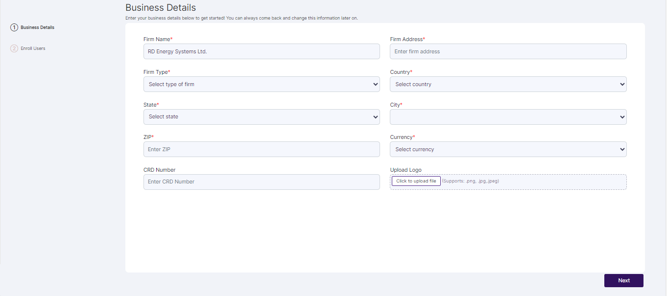Expand the State chevron arrow
This screenshot has width=667, height=296.
[x=375, y=116]
